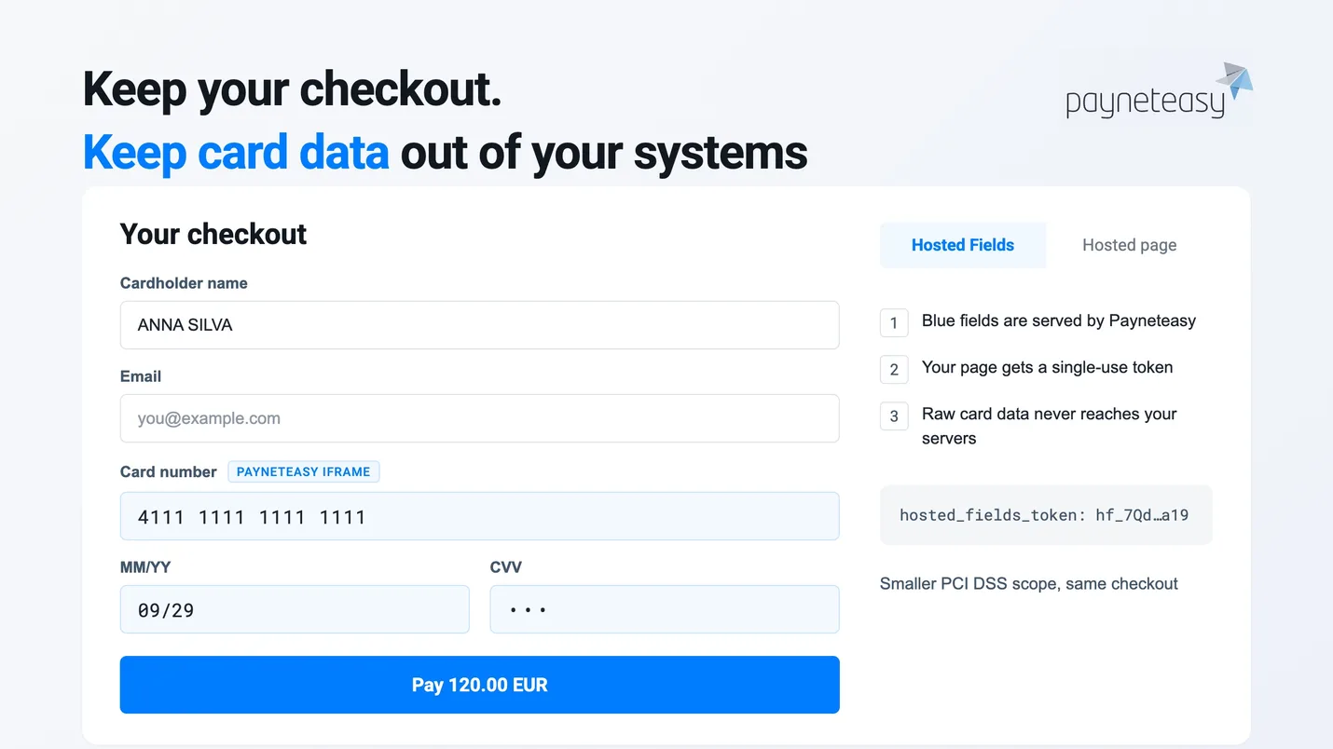The width and height of the screenshot is (1333, 749).
Task: Select the Card number field
Action: click(x=480, y=516)
